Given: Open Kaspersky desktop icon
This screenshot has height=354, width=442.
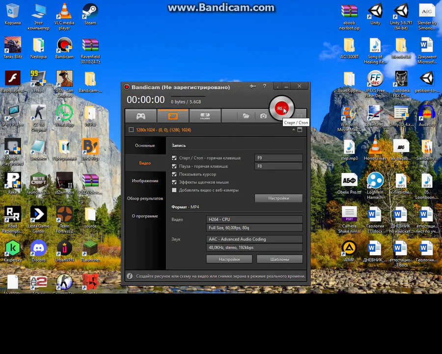Looking at the screenshot, I should coord(12,251).
